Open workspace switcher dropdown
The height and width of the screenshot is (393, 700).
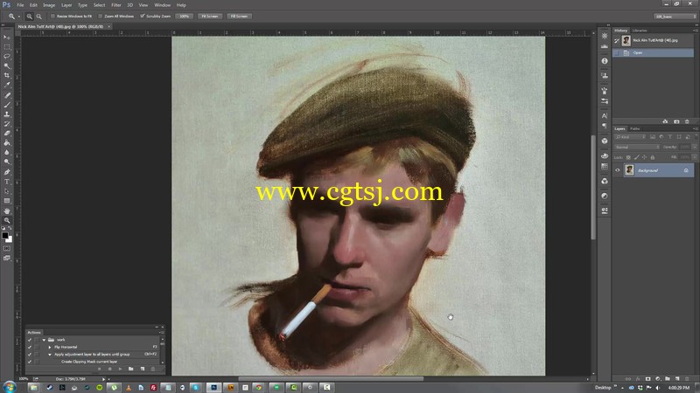click(675, 17)
